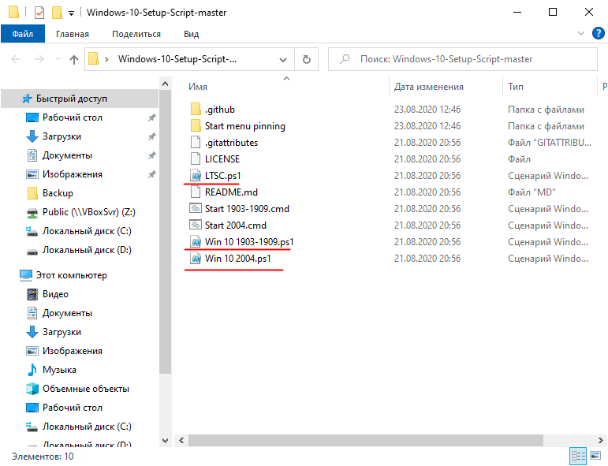Click the search box for Windows-10-Setup-Script-master
The width and height of the screenshot is (608, 466).
tap(463, 59)
